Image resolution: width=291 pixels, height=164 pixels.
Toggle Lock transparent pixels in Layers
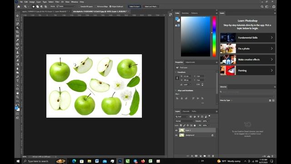coord(181,126)
